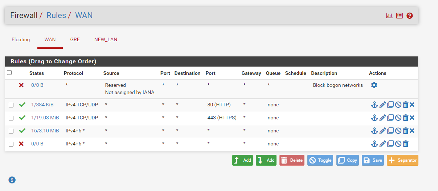
Task: Switch to the Floating tab
Action: click(21, 39)
